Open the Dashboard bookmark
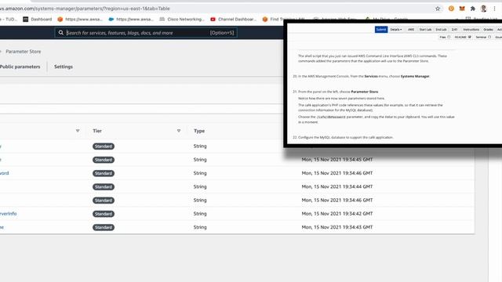Image resolution: width=502 pixels, height=282 pixels. point(38,19)
